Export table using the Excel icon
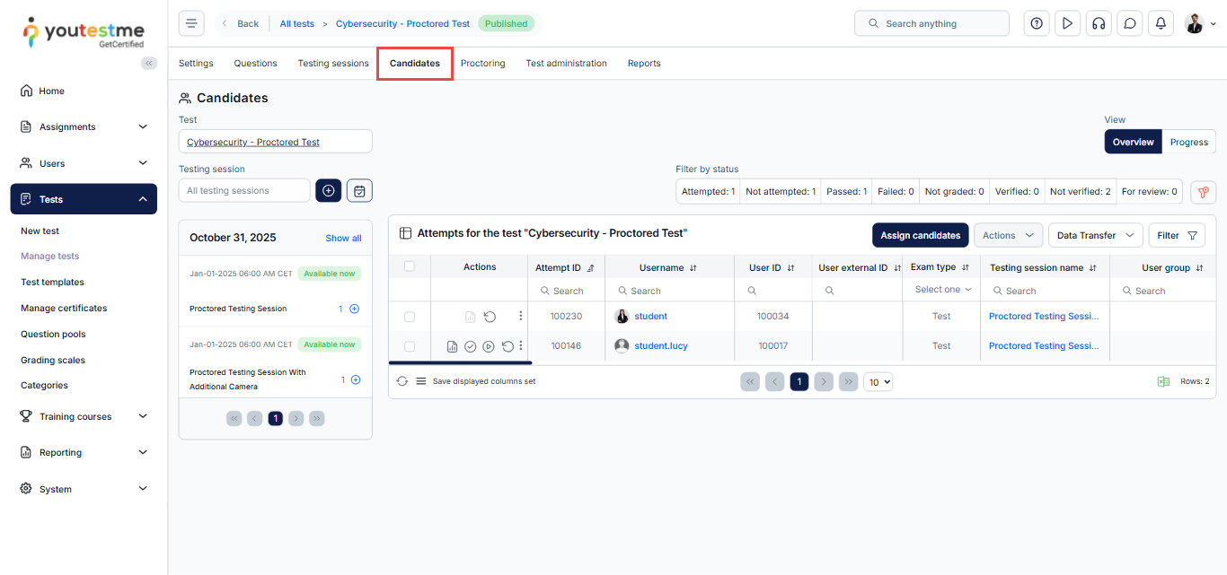 (x=1163, y=381)
